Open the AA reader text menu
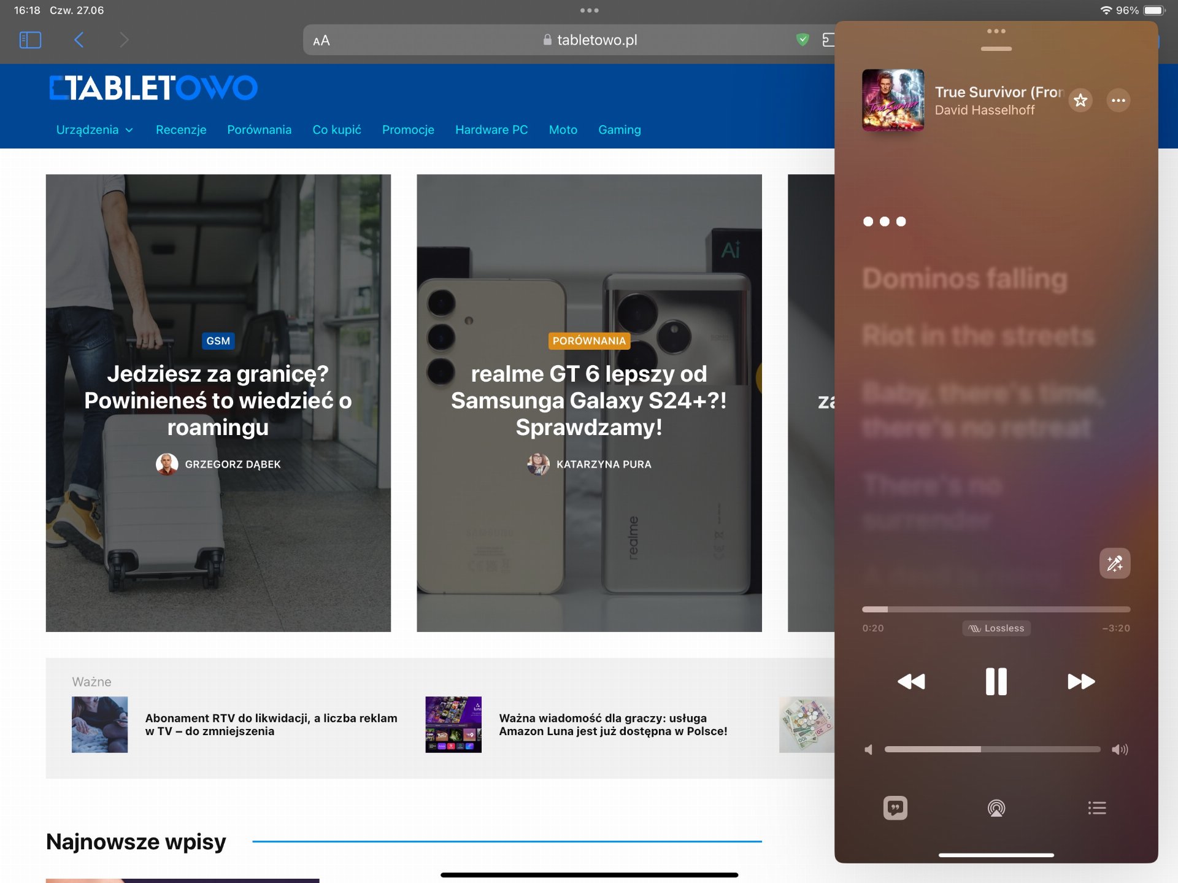1178x883 pixels. (321, 40)
